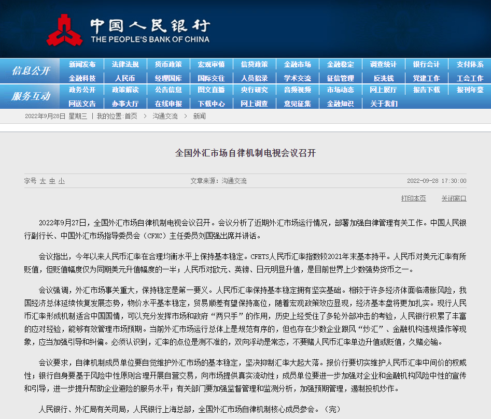
Task: Select 征信管理 menu item
Action: [340, 78]
